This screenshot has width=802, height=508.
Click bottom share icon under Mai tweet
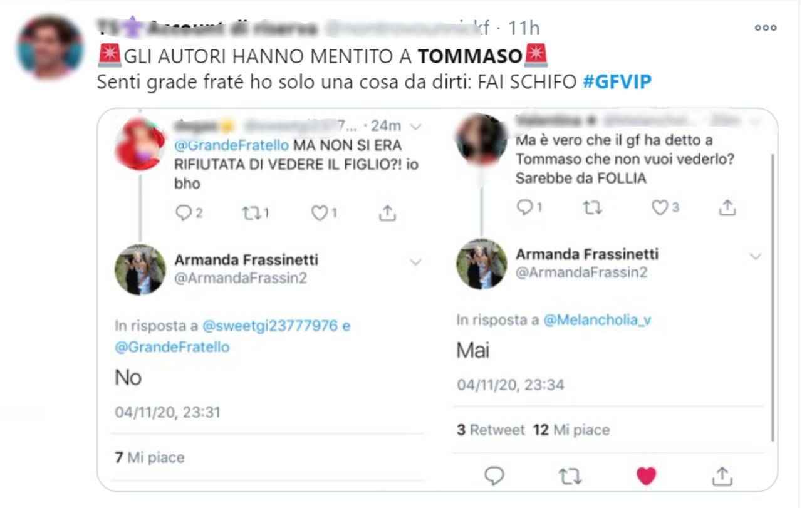pyautogui.click(x=722, y=475)
